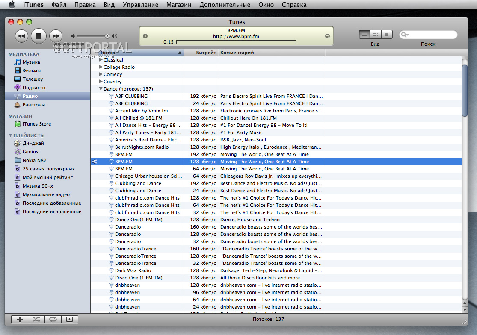Expand the College Radio category

point(101,67)
